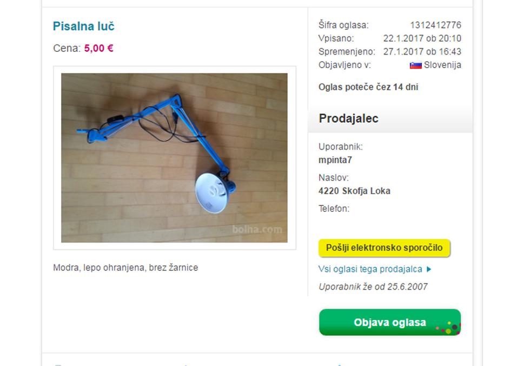Screen dimensions: 510x366
Task: Click the Pisalna luč listing title
Action: tap(84, 26)
